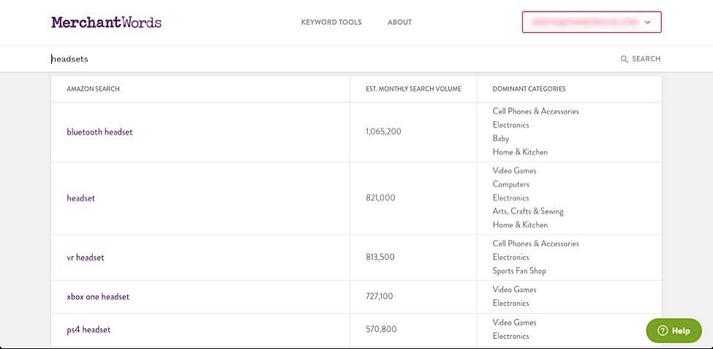Image resolution: width=713 pixels, height=349 pixels.
Task: Expand the account dropdown chevron
Action: tap(648, 22)
